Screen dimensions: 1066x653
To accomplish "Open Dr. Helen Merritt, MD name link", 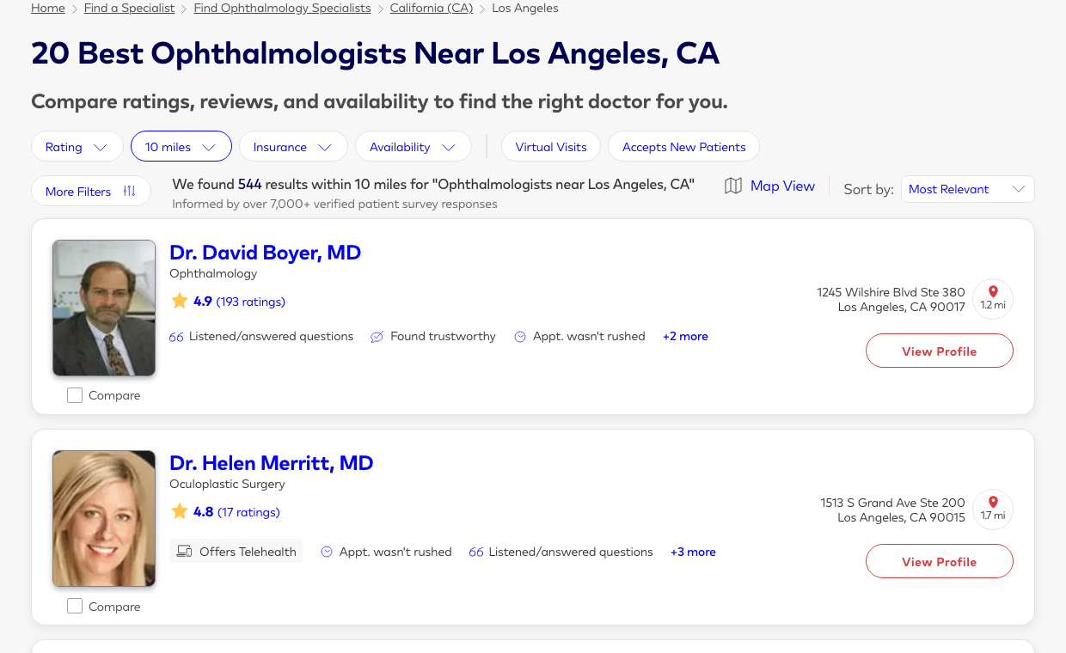I will (x=271, y=463).
